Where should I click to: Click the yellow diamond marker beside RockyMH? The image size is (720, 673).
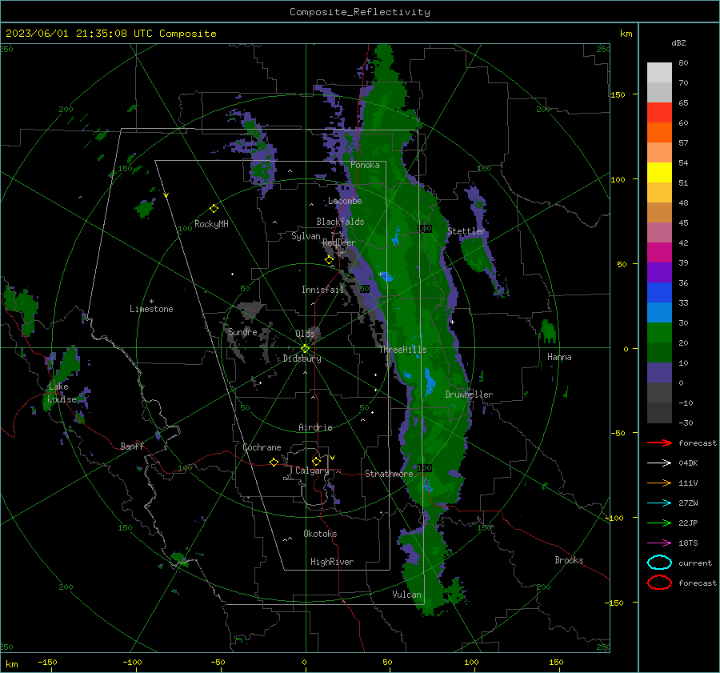(x=214, y=209)
